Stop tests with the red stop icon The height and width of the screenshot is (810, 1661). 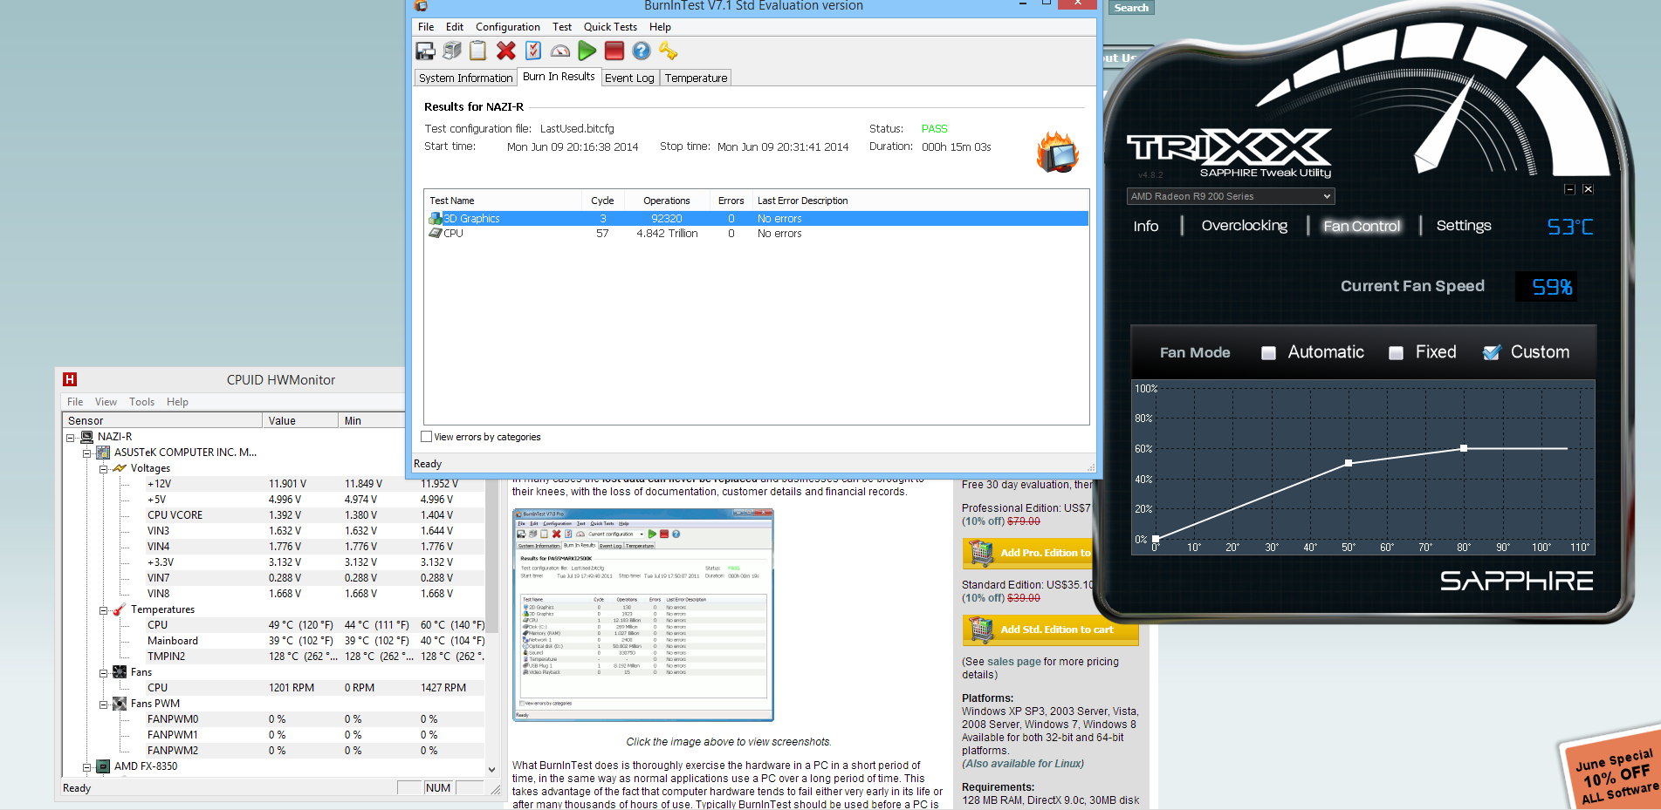pyautogui.click(x=614, y=51)
